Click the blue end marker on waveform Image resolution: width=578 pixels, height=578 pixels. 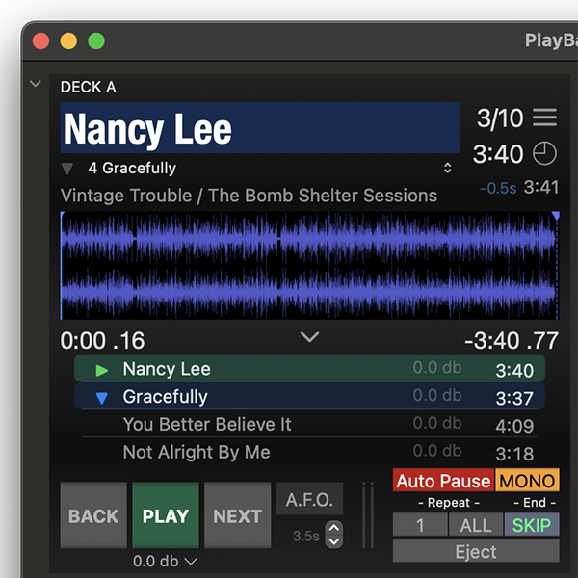(x=555, y=217)
